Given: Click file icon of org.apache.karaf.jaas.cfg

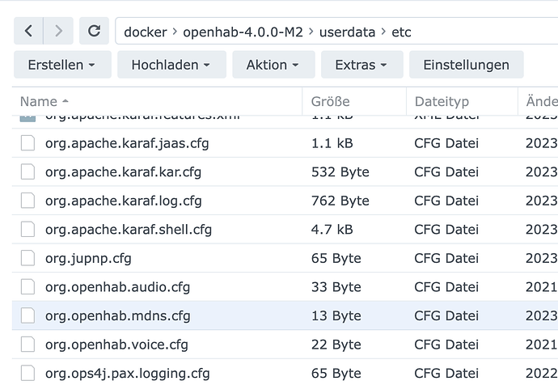Looking at the screenshot, I should pos(28,143).
